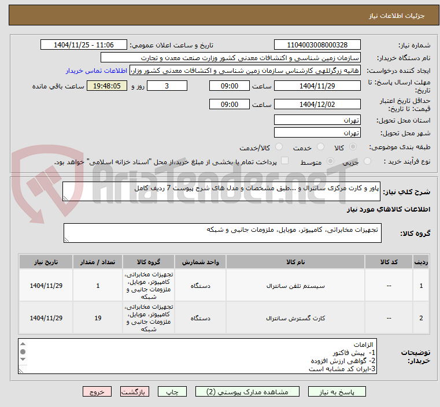The height and width of the screenshot is (407, 440).
Task: Click the announcement date field 1404/11/25 - 11:06
Action: pos(84,45)
